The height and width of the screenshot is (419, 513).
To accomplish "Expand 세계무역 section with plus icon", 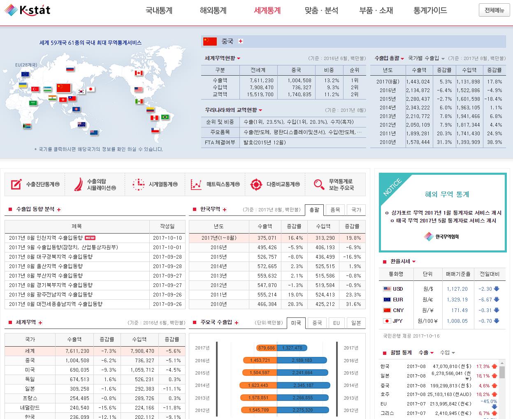I will [x=40, y=323].
